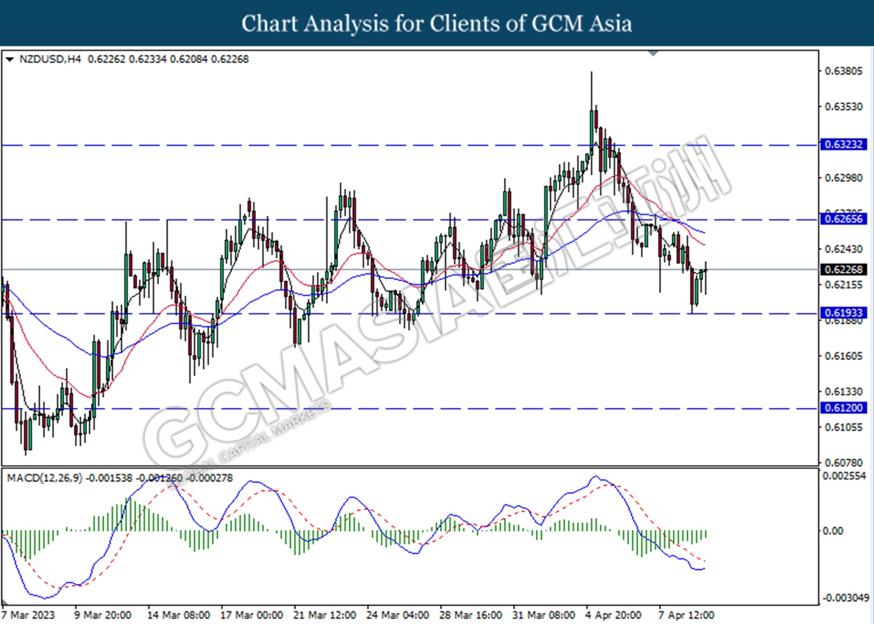Click the 31 Mar 08:00 time label

[543, 615]
